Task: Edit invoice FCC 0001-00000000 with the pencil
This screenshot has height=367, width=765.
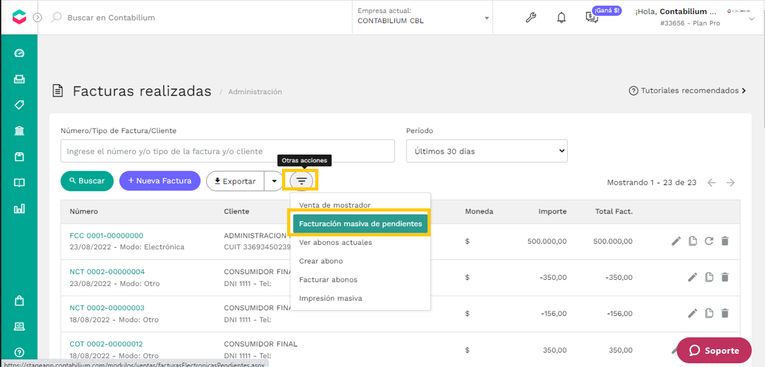Action: point(676,241)
